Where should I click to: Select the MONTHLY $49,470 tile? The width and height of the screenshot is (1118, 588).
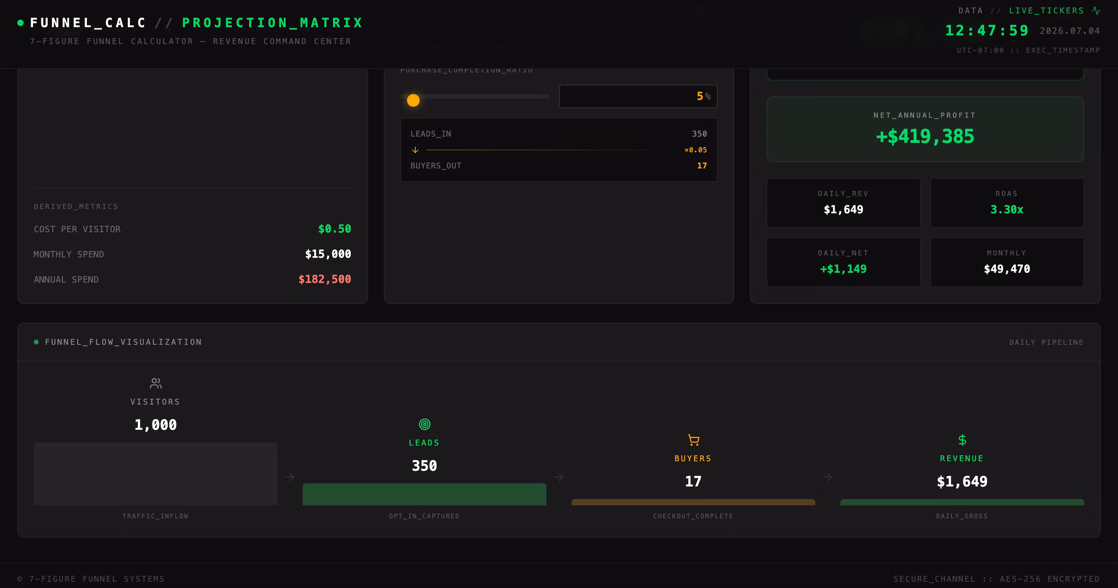[1007, 262]
